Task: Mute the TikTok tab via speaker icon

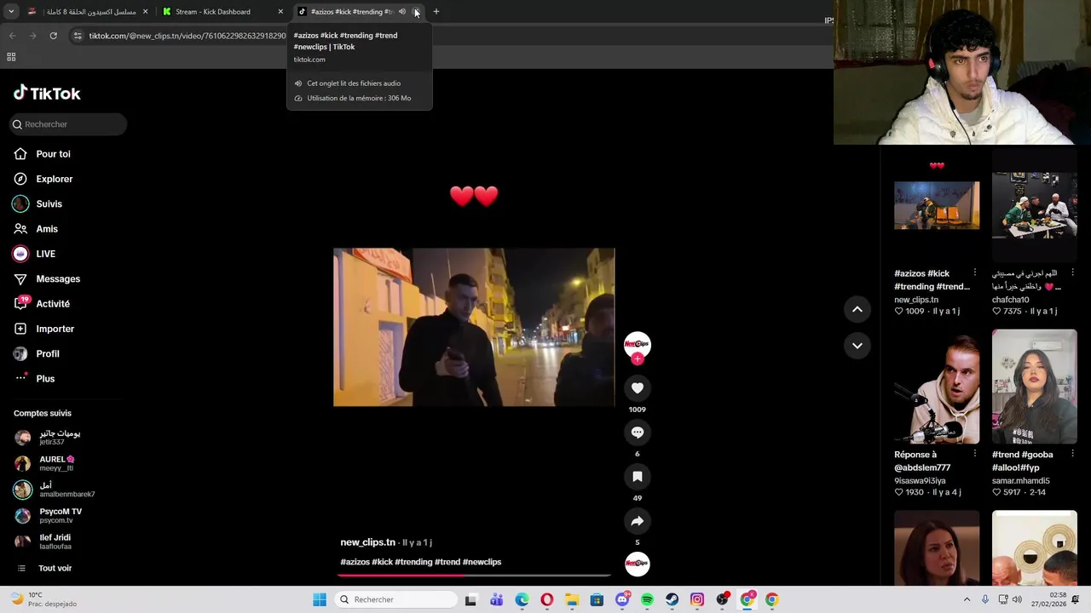Action: click(402, 12)
